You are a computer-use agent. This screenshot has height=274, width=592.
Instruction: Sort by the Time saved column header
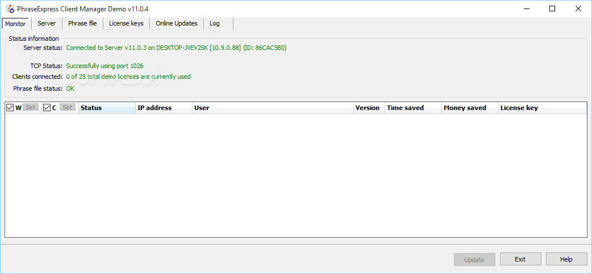coord(414,108)
